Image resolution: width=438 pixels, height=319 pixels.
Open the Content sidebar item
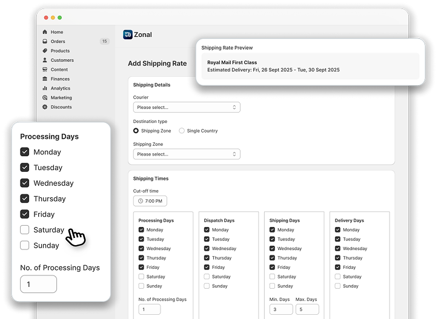click(59, 70)
